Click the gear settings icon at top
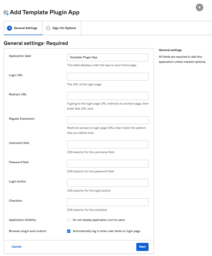The image size is (212, 256). (x=199, y=8)
